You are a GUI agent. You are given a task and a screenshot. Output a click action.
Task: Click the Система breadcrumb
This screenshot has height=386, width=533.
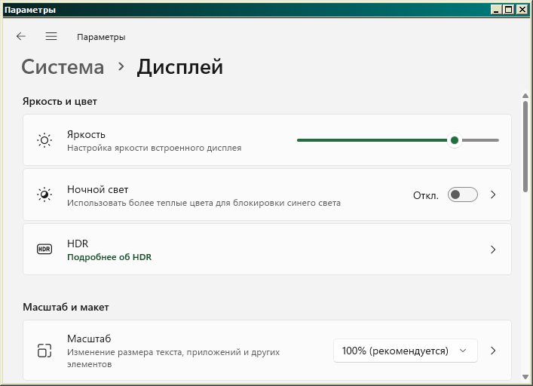(63, 67)
